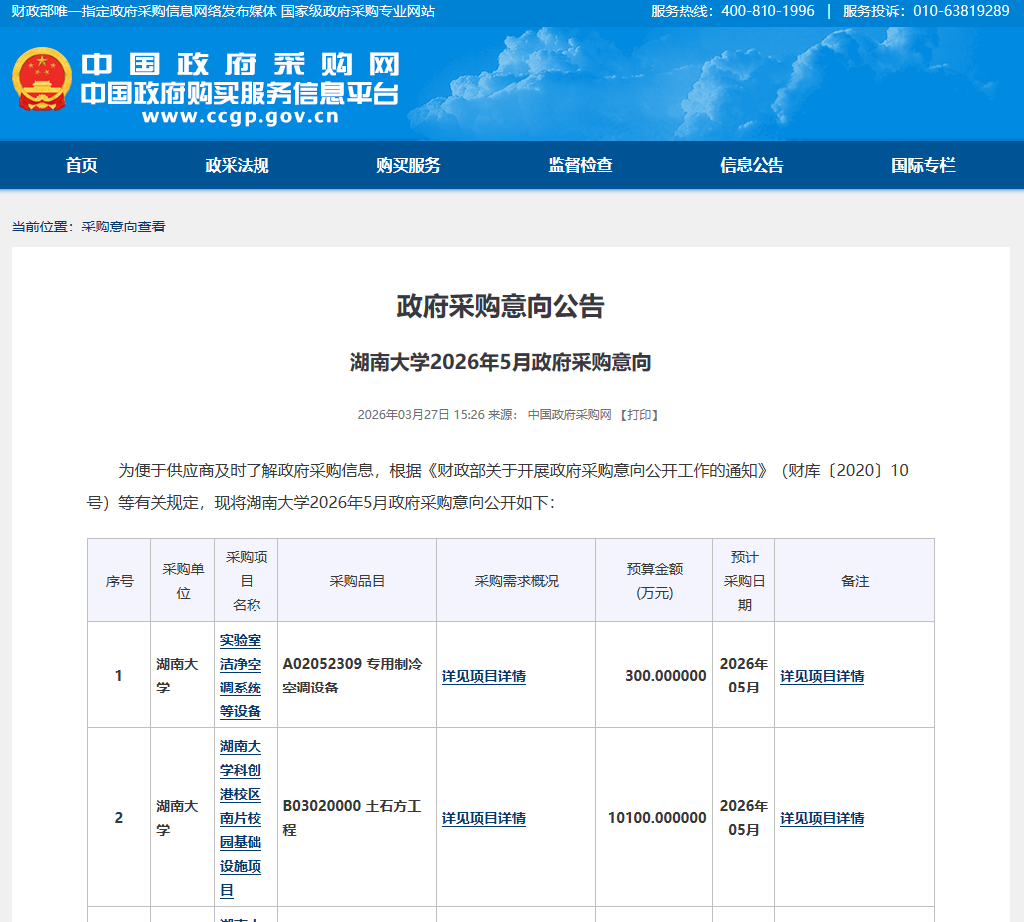Viewport: 1024px width, 922px height.
Task: Click the 服务热线 400-810-1996 text
Action: point(733,11)
